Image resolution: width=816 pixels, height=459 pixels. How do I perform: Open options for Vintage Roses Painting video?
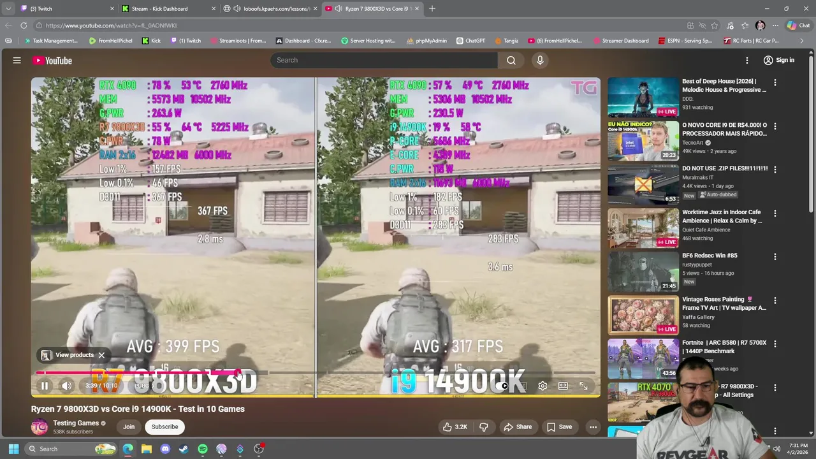click(775, 300)
